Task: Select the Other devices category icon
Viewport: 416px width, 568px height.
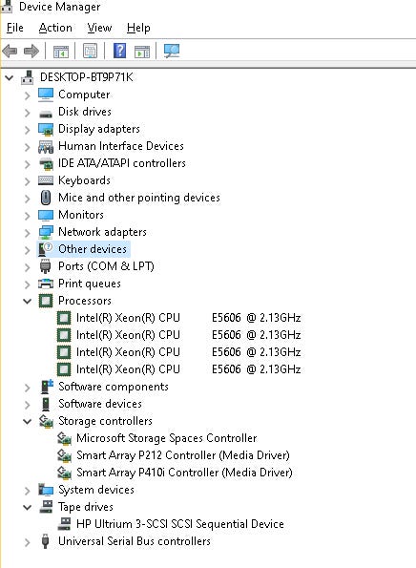Action: coord(46,249)
